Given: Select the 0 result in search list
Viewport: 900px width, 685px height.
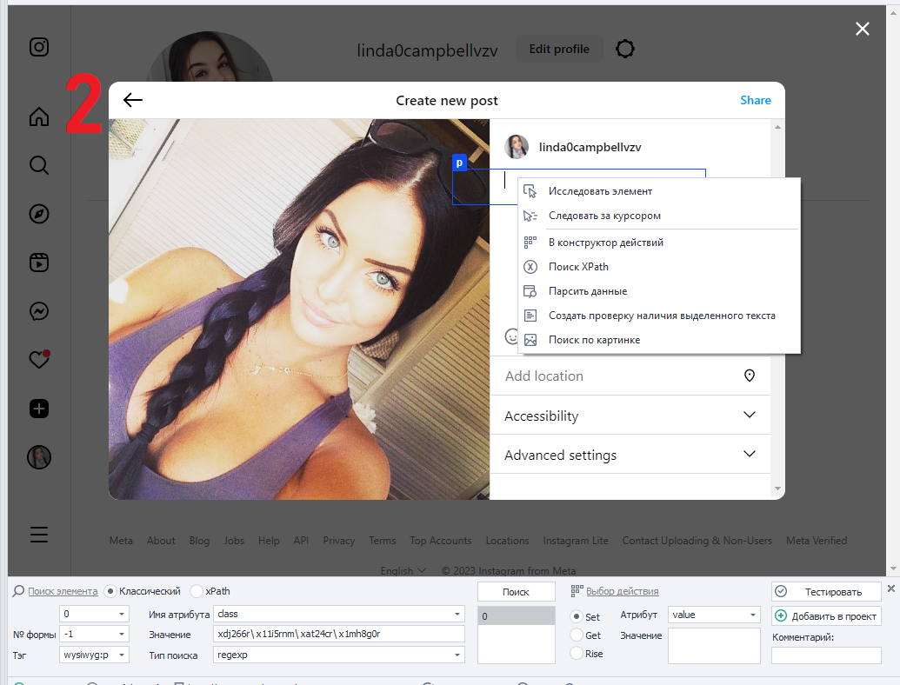Looking at the screenshot, I should pos(516,616).
